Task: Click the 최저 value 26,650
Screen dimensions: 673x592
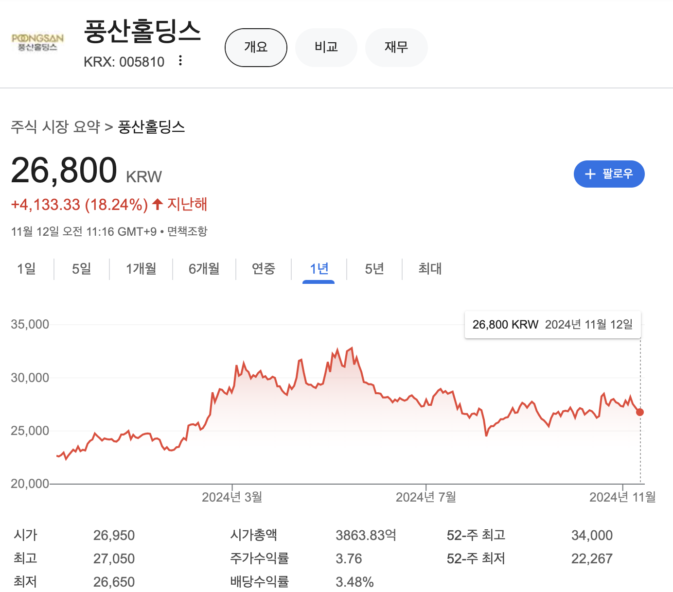Action: point(114,582)
